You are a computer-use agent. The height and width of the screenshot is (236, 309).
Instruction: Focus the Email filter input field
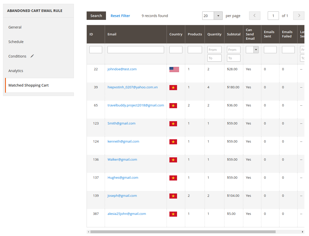pos(136,50)
